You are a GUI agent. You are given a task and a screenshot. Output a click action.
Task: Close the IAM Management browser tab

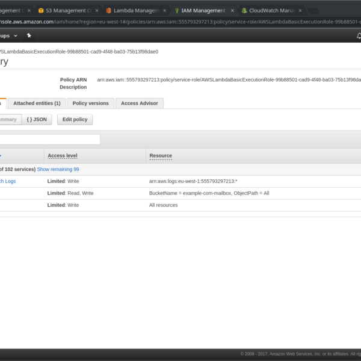tap(232, 10)
